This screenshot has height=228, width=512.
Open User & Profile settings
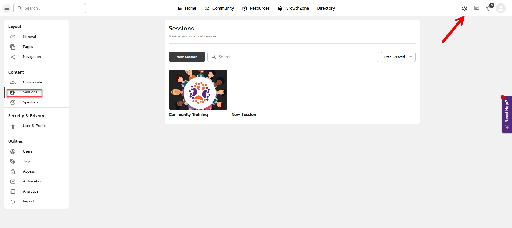click(34, 126)
